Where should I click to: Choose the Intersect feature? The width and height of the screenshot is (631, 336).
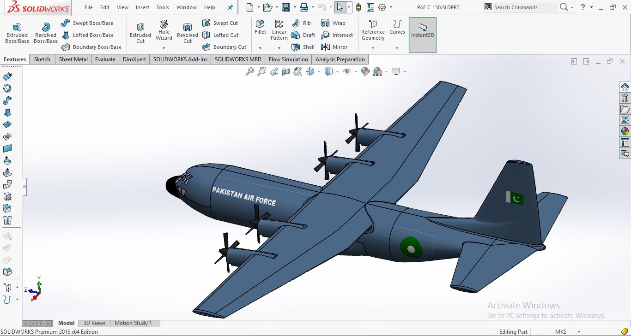336,35
